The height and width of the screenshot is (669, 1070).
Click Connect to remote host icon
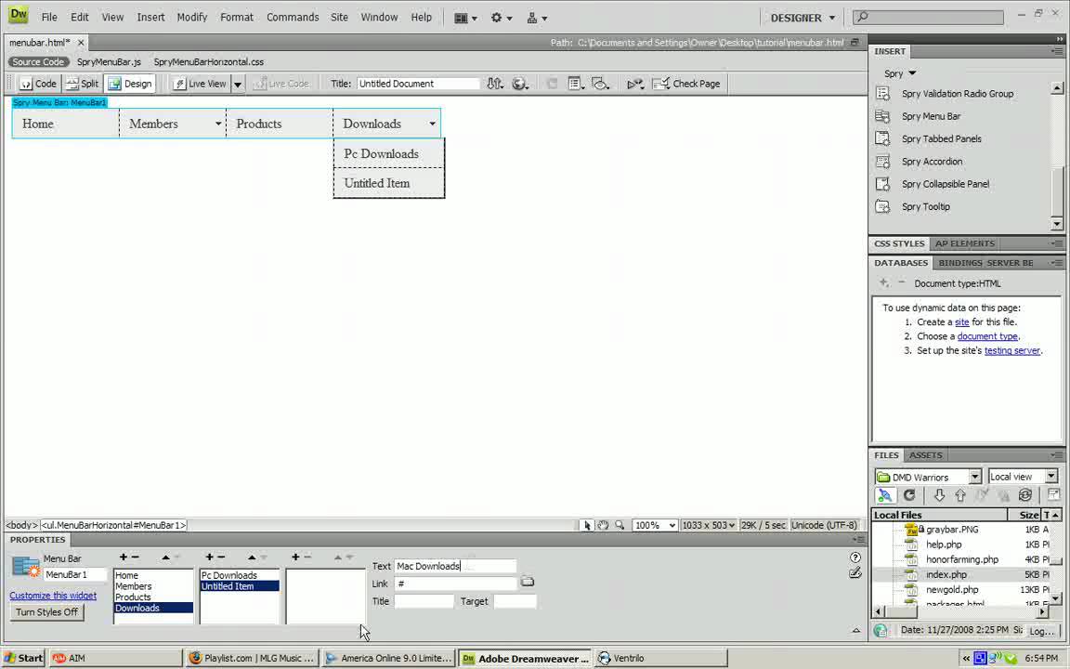click(885, 495)
